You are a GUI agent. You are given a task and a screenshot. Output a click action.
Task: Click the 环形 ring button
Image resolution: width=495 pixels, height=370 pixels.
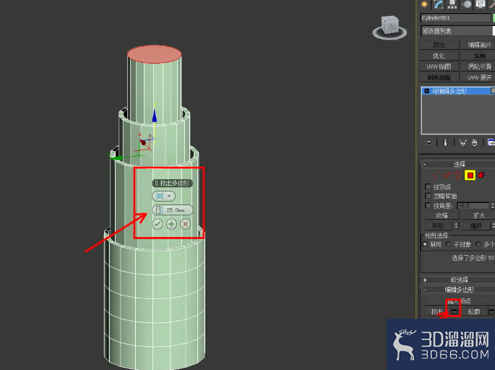[438, 226]
